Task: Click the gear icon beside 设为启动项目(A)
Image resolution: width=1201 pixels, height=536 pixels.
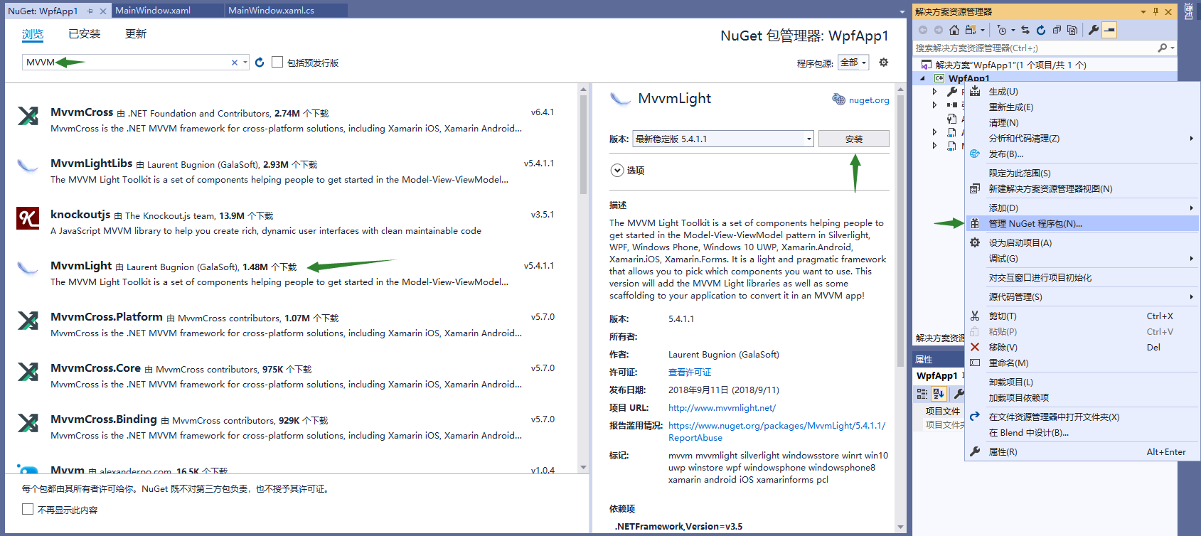Action: click(975, 242)
